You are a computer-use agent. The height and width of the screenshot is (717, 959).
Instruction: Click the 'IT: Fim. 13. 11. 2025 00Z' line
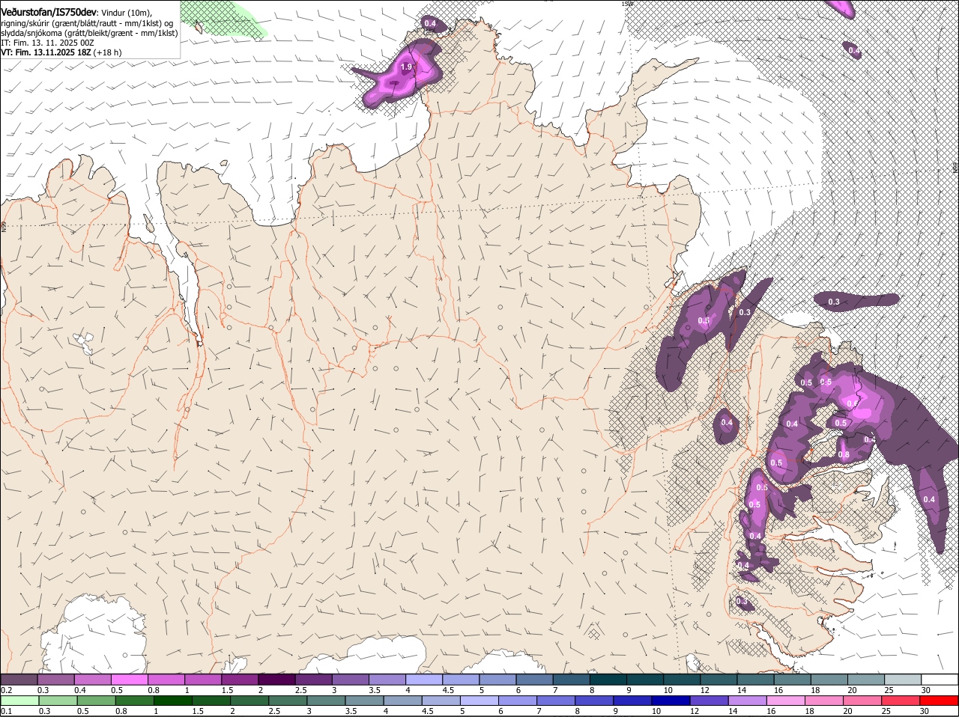(47, 43)
